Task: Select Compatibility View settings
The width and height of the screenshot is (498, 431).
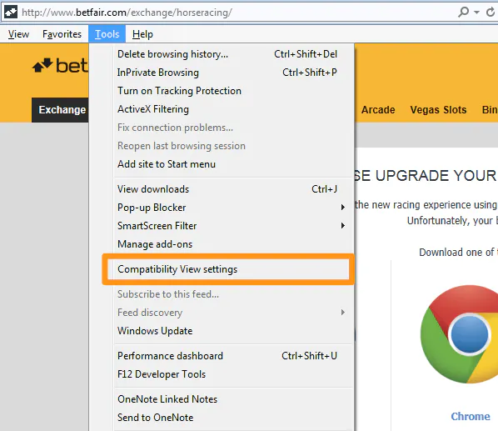Action: pyautogui.click(x=228, y=269)
